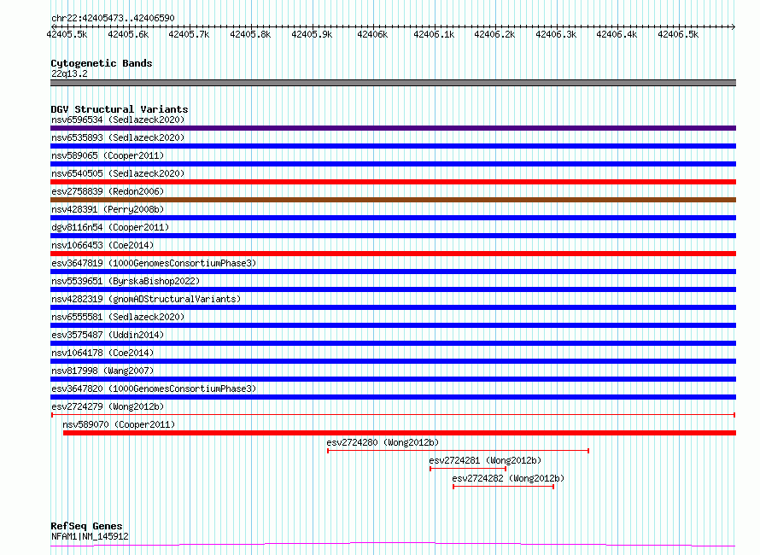Click the nsv589070 (Cooper2011) label

coord(119,424)
